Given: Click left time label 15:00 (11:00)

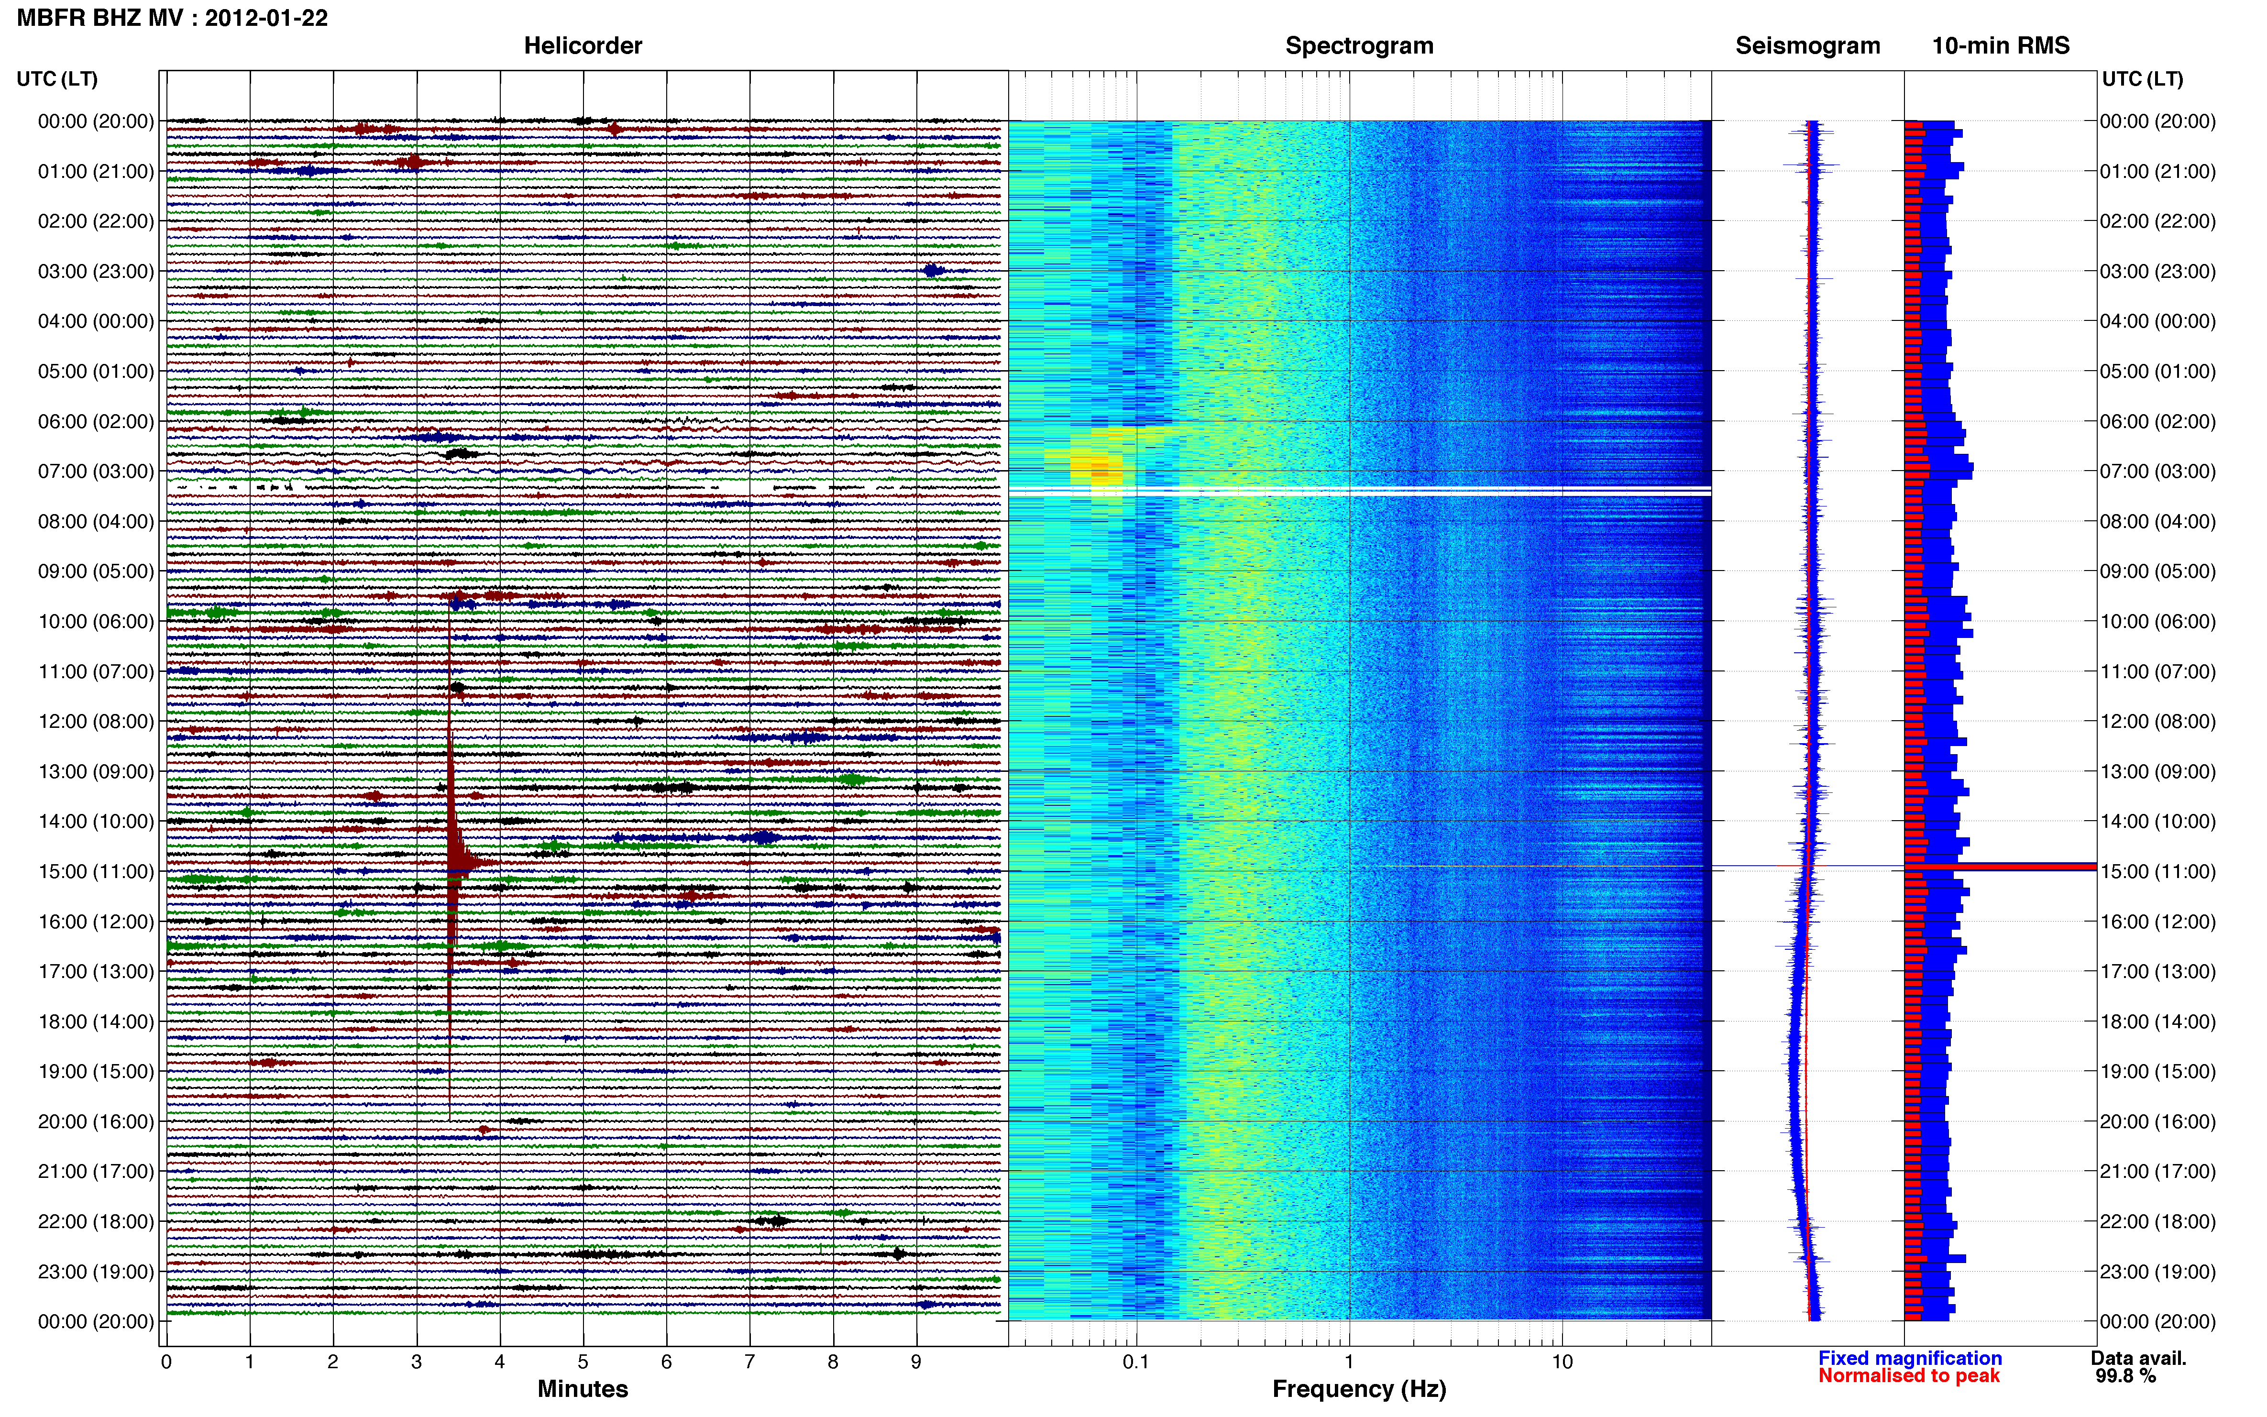Looking at the screenshot, I should (96, 871).
